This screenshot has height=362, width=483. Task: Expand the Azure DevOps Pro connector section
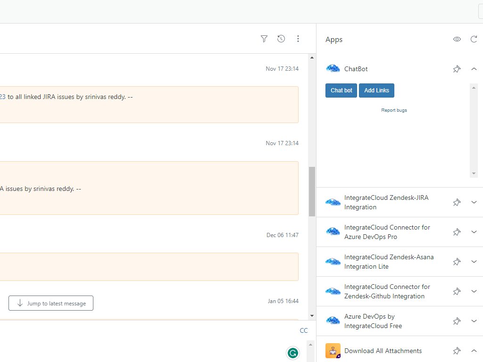click(474, 232)
